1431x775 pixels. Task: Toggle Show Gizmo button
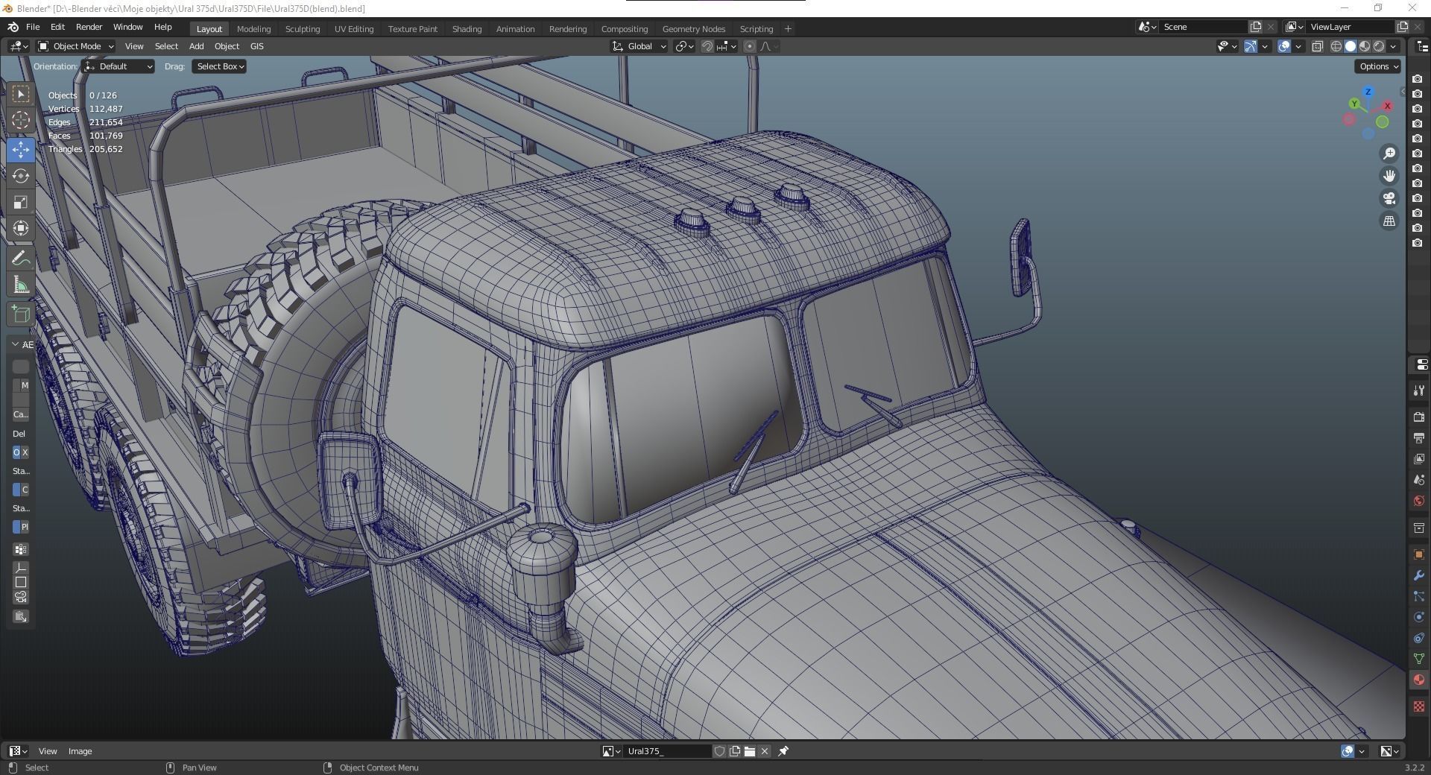1251,46
